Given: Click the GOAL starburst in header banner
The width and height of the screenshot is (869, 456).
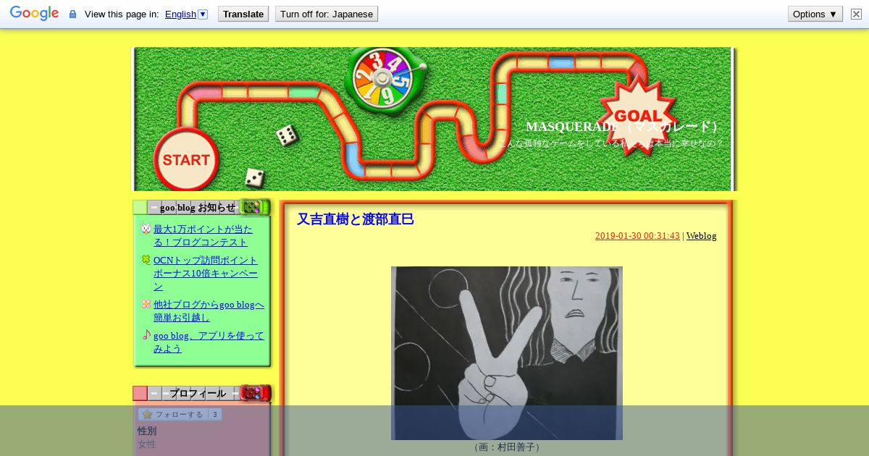Looking at the screenshot, I should [638, 115].
